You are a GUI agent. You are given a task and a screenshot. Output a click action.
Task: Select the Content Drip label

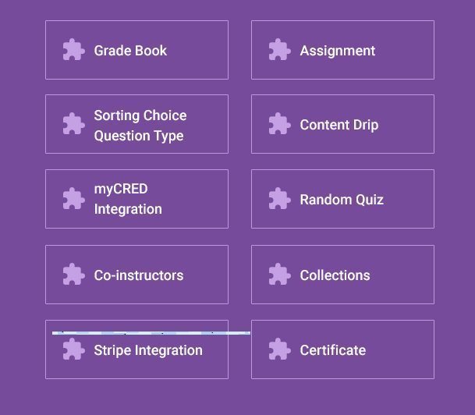click(x=339, y=125)
